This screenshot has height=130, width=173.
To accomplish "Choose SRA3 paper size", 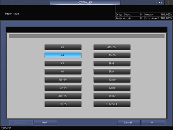I will click(x=112, y=63).
